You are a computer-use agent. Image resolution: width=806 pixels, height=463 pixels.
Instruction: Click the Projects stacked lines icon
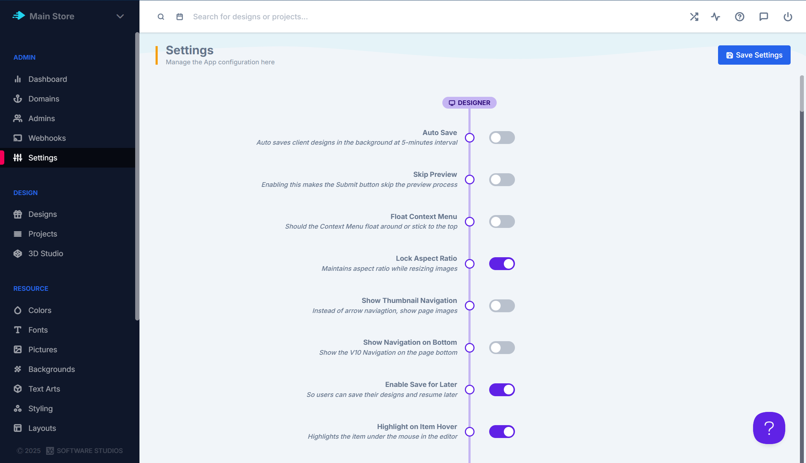click(x=18, y=234)
